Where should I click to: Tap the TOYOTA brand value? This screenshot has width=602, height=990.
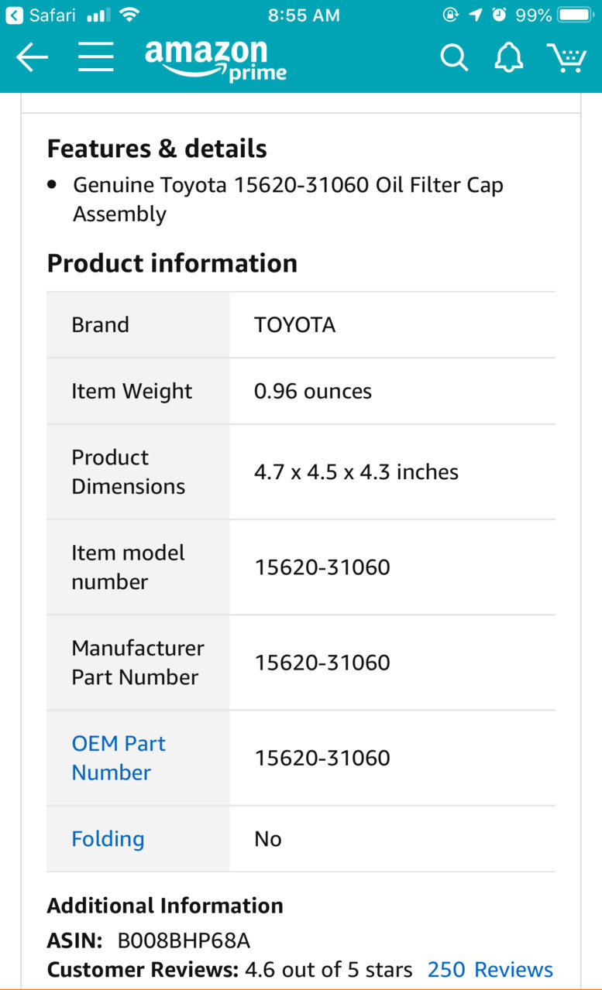point(294,324)
